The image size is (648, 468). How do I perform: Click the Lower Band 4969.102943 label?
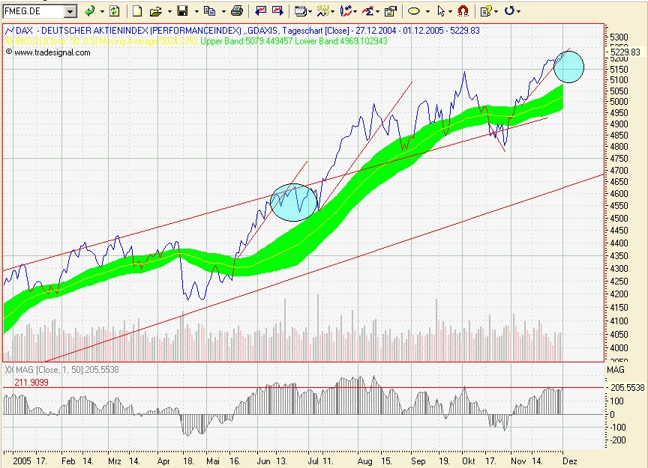[x=341, y=41]
